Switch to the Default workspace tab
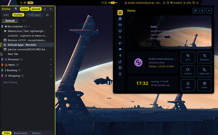Image resolution: width=218 pixels, height=135 pixels. pos(10,21)
